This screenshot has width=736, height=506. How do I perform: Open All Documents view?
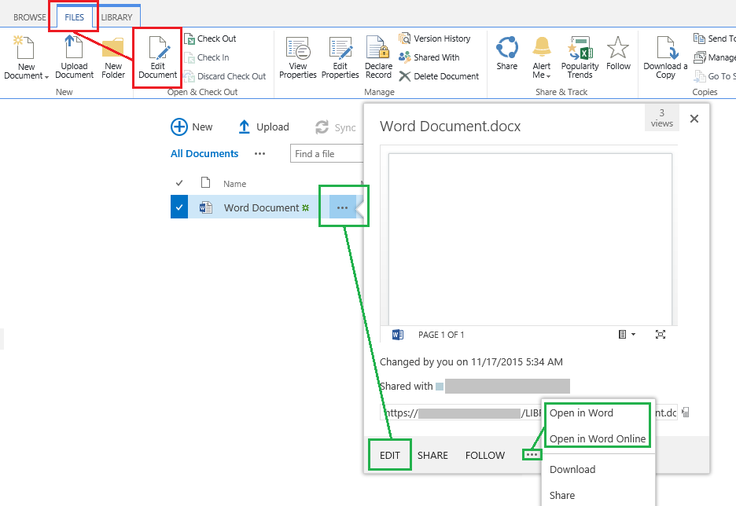204,154
